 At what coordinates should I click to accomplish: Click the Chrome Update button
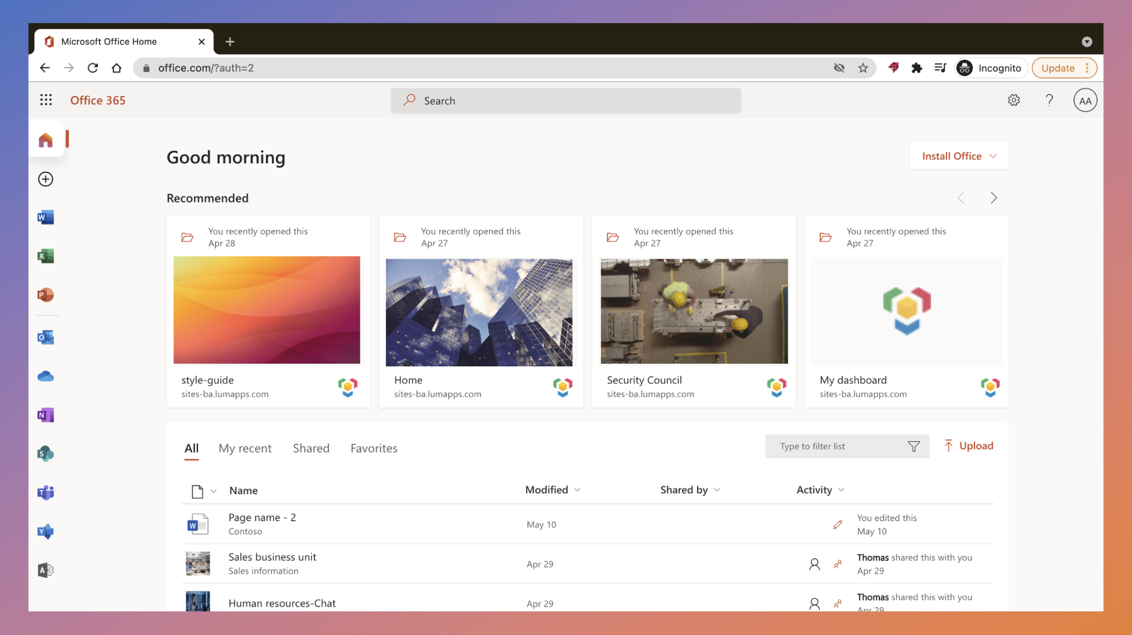click(1057, 68)
